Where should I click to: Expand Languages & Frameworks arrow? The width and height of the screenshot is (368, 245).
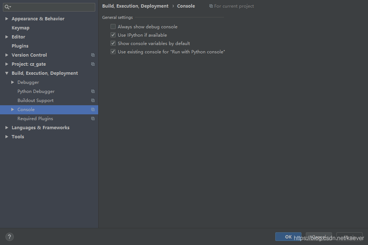7,128
